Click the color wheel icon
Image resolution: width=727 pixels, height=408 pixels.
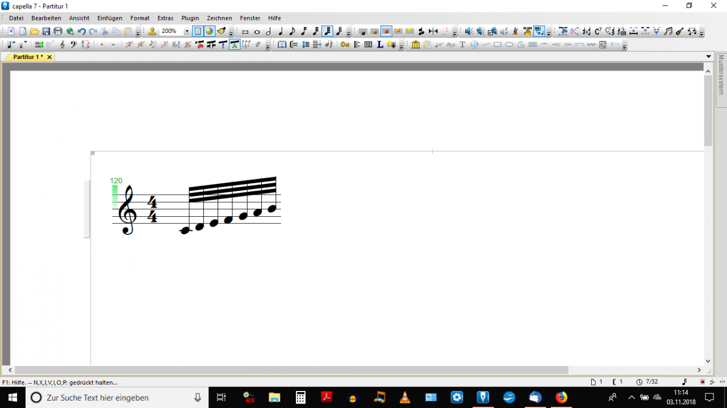click(x=210, y=31)
